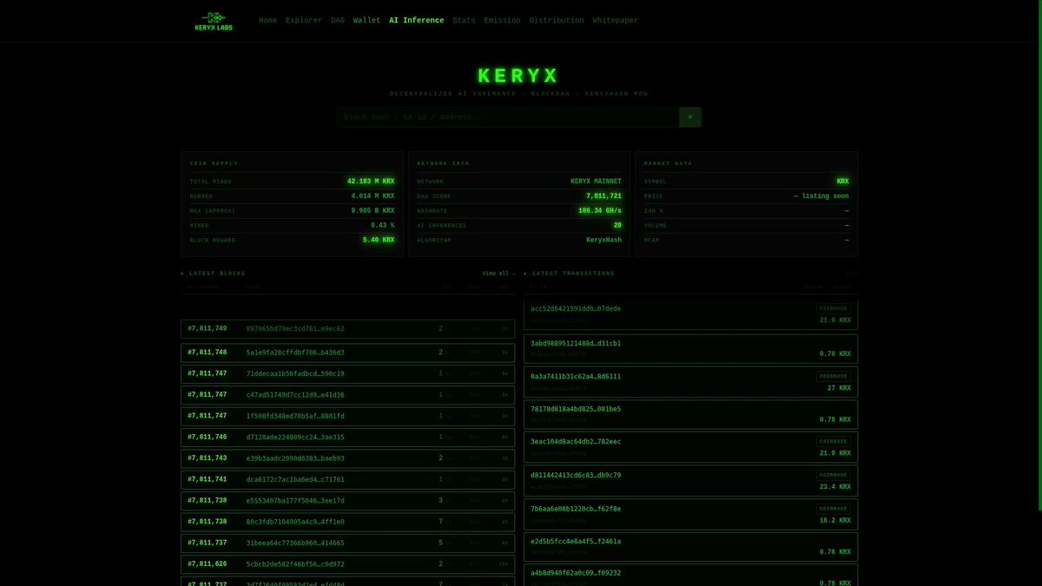Viewport: 1042px width, 586px height.
Task: Open the Explorer nav item
Action: [304, 21]
